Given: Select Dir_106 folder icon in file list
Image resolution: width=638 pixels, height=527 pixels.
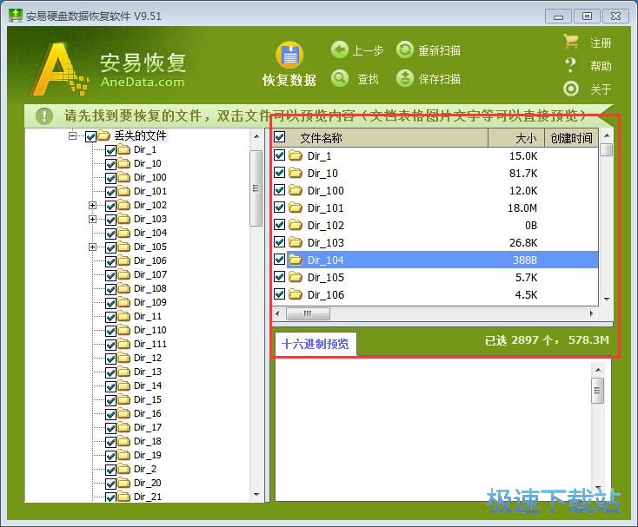Looking at the screenshot, I should tap(296, 294).
